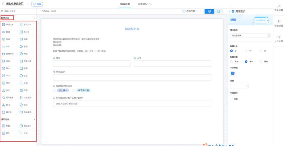Add the OCR component
This screenshot has height=146, width=284.
click(x=9, y=76)
